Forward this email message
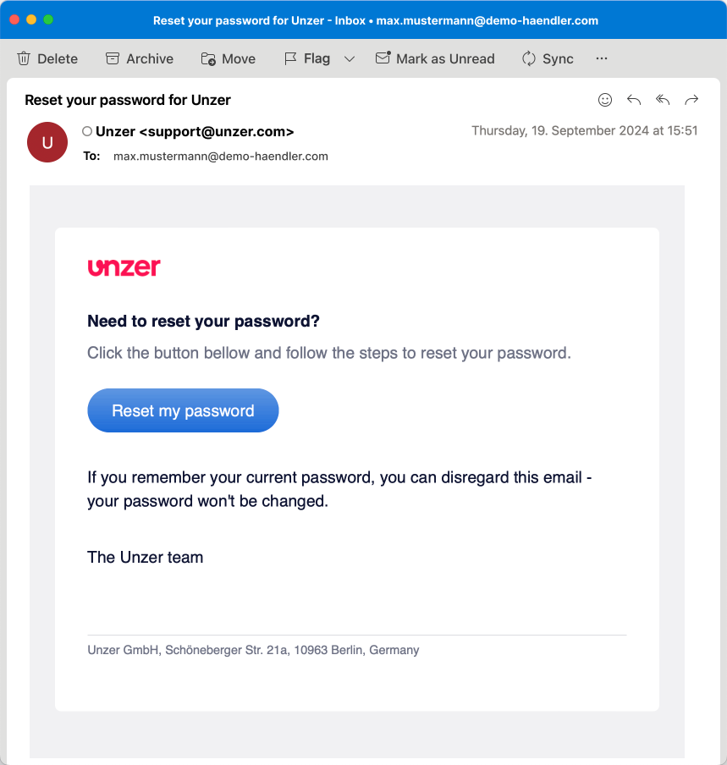This screenshot has height=765, width=727. click(x=691, y=100)
